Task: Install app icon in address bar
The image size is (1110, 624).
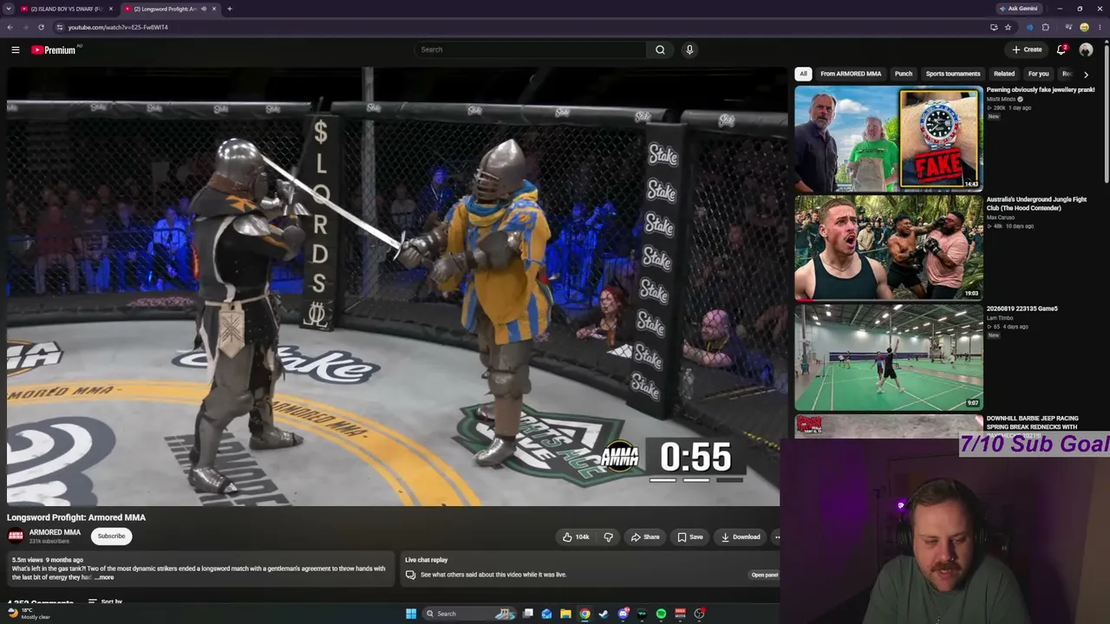Action: (x=994, y=27)
